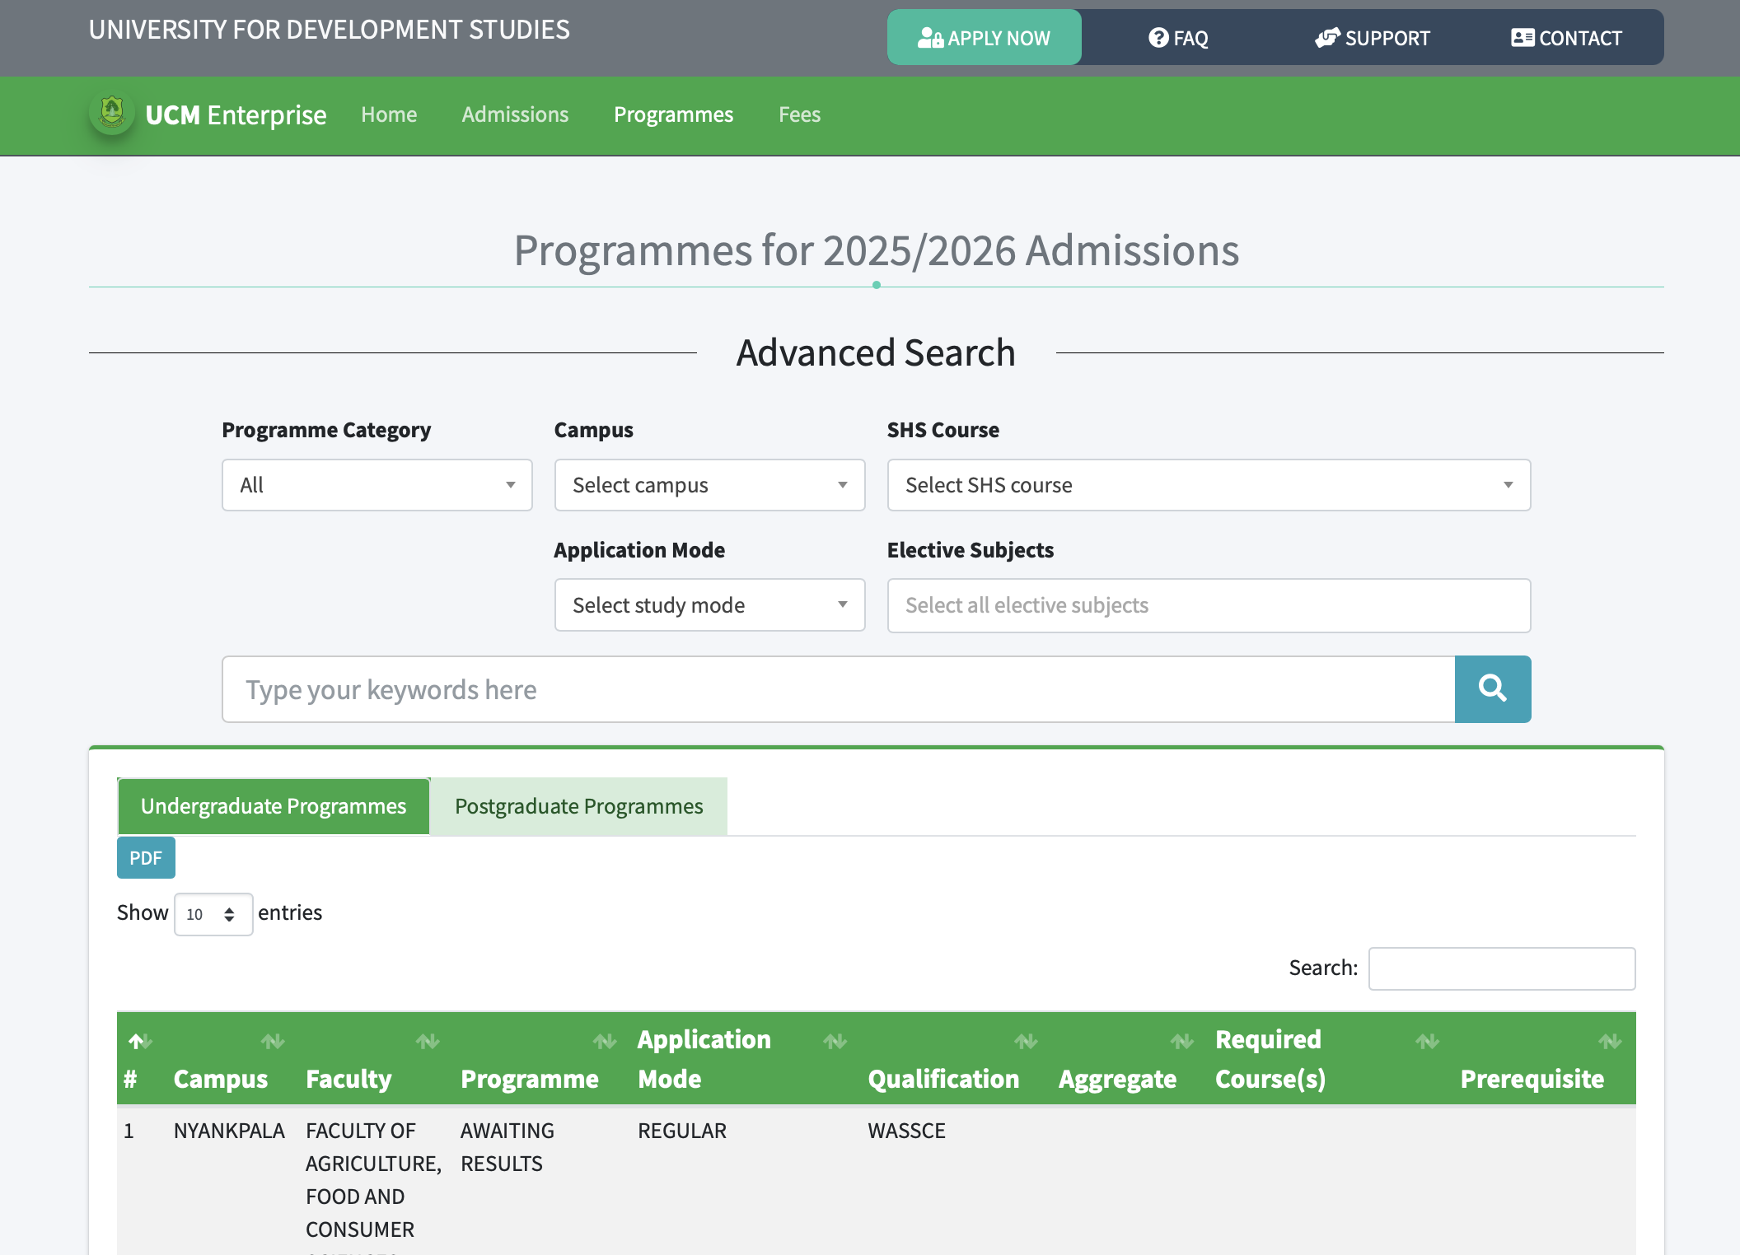Open the Programme Category dropdown

(377, 485)
